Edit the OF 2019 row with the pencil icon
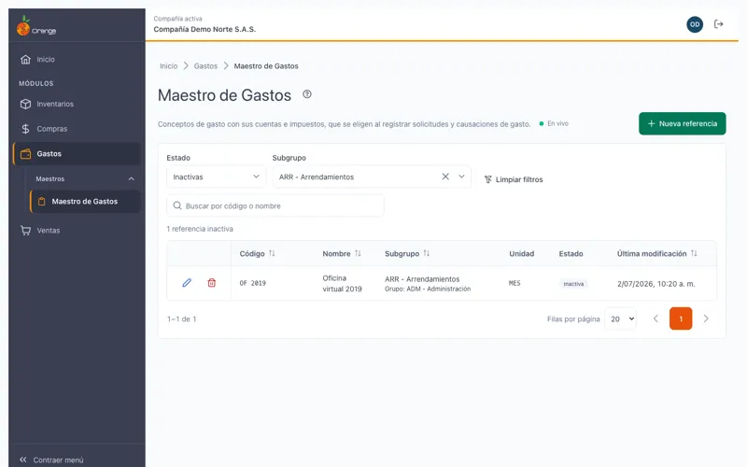 [x=187, y=283]
